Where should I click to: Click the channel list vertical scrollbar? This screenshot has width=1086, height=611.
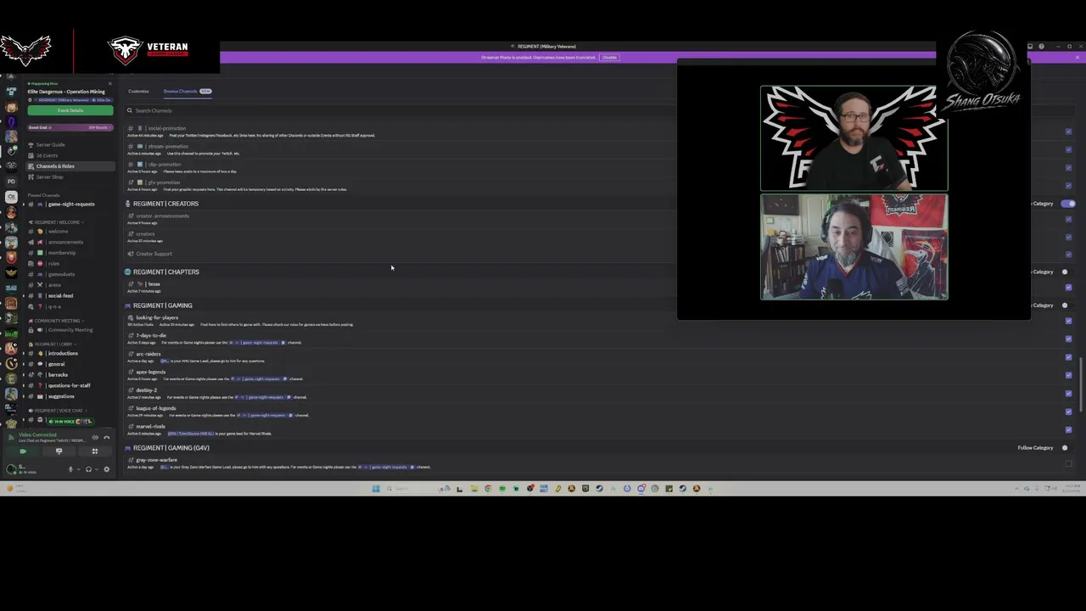coord(1081,383)
